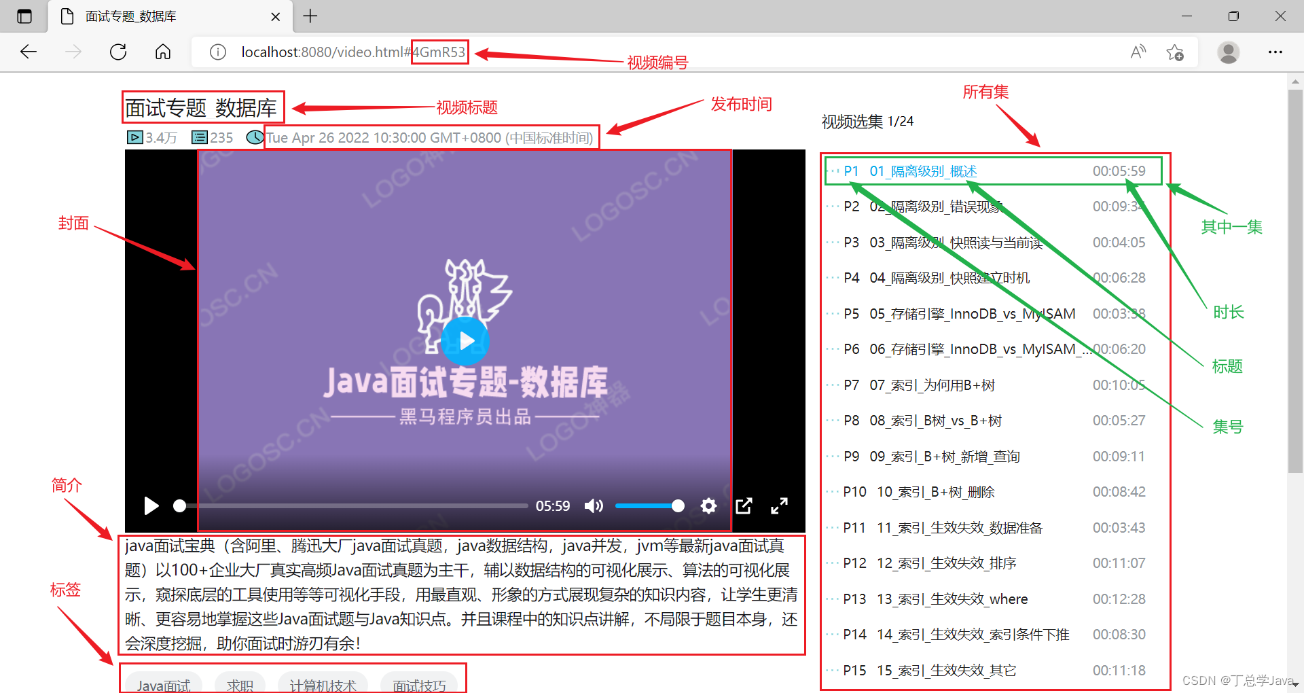
Task: Open the Read aloud feature
Action: coord(1138,52)
